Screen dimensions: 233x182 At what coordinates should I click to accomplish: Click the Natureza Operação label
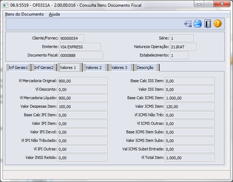[x=151, y=47]
